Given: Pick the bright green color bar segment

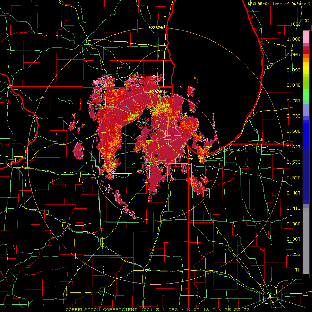Looking at the screenshot, I should point(306,95).
